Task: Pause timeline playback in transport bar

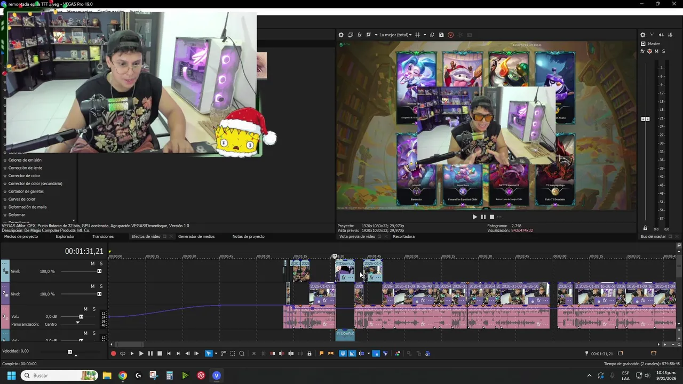Action: point(150,353)
